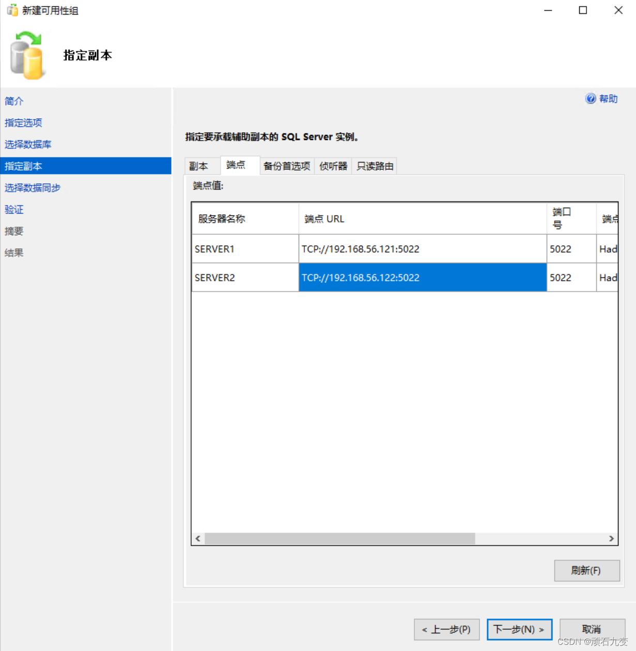636x651 pixels.
Task: Click the database replica icon beside 指定副本 header
Action: pyautogui.click(x=28, y=54)
